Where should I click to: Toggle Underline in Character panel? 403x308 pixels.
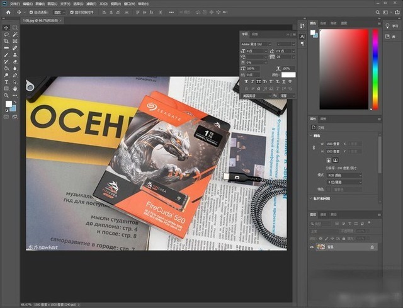(284, 81)
